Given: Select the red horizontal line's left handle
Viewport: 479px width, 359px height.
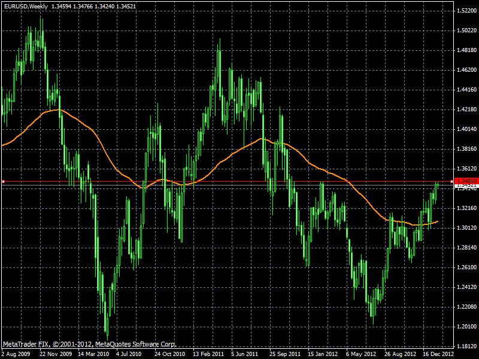Looking at the screenshot, I should 3,182.
